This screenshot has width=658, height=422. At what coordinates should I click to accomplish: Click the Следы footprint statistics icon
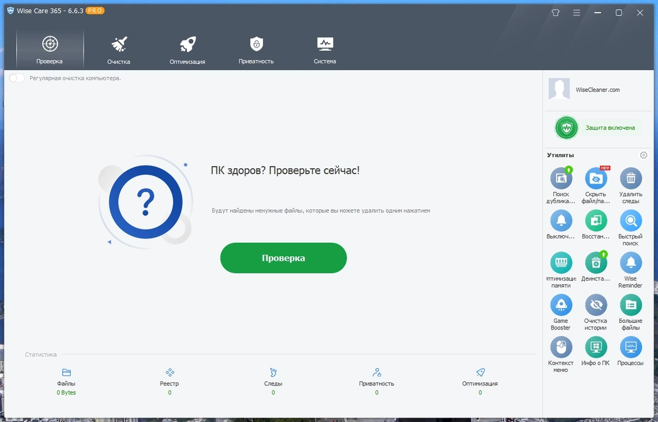click(x=273, y=372)
